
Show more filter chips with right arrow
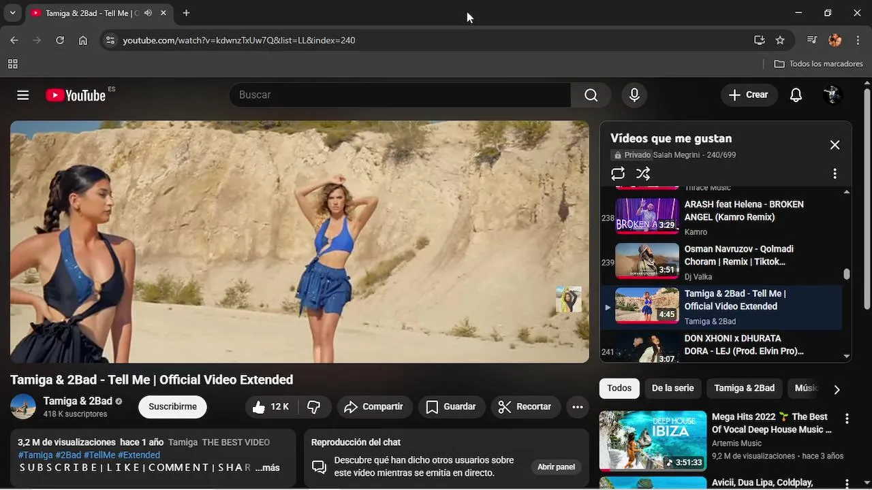[837, 389]
